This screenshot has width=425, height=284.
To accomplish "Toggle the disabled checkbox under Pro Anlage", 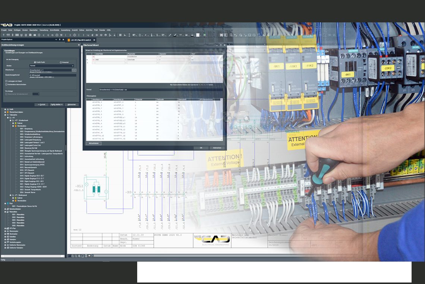I will [x=6, y=94].
